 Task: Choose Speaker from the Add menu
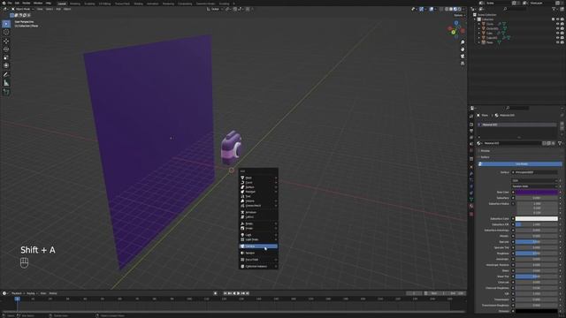click(258, 254)
